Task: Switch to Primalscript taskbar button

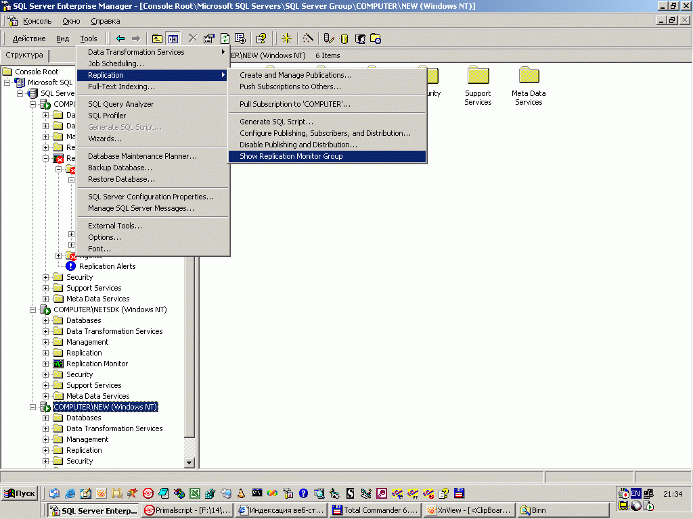Action: (188, 510)
